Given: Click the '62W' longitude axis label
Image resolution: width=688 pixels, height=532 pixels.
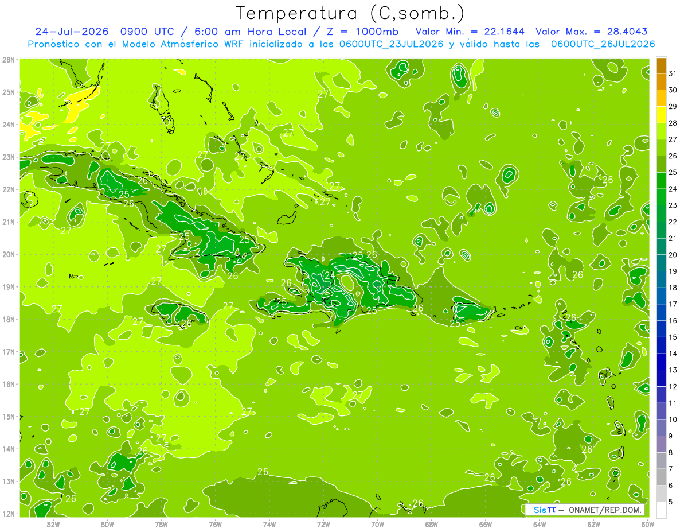Looking at the screenshot, I should 594,524.
